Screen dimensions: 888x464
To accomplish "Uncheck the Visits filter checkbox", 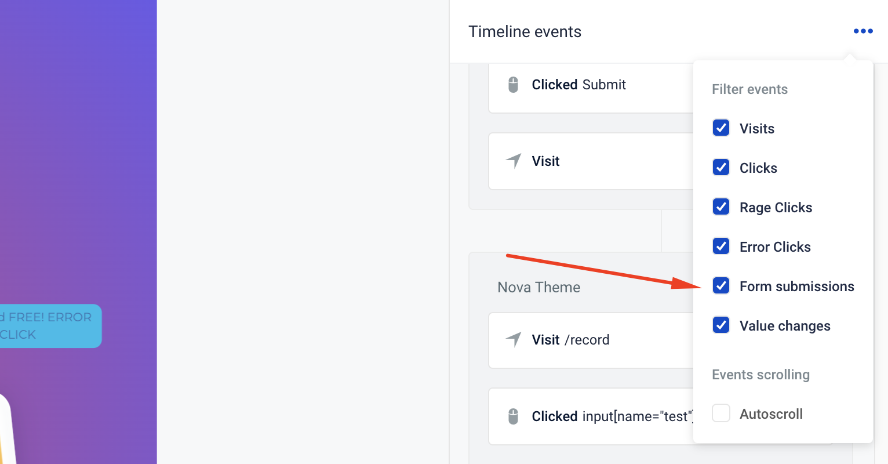I will 721,128.
